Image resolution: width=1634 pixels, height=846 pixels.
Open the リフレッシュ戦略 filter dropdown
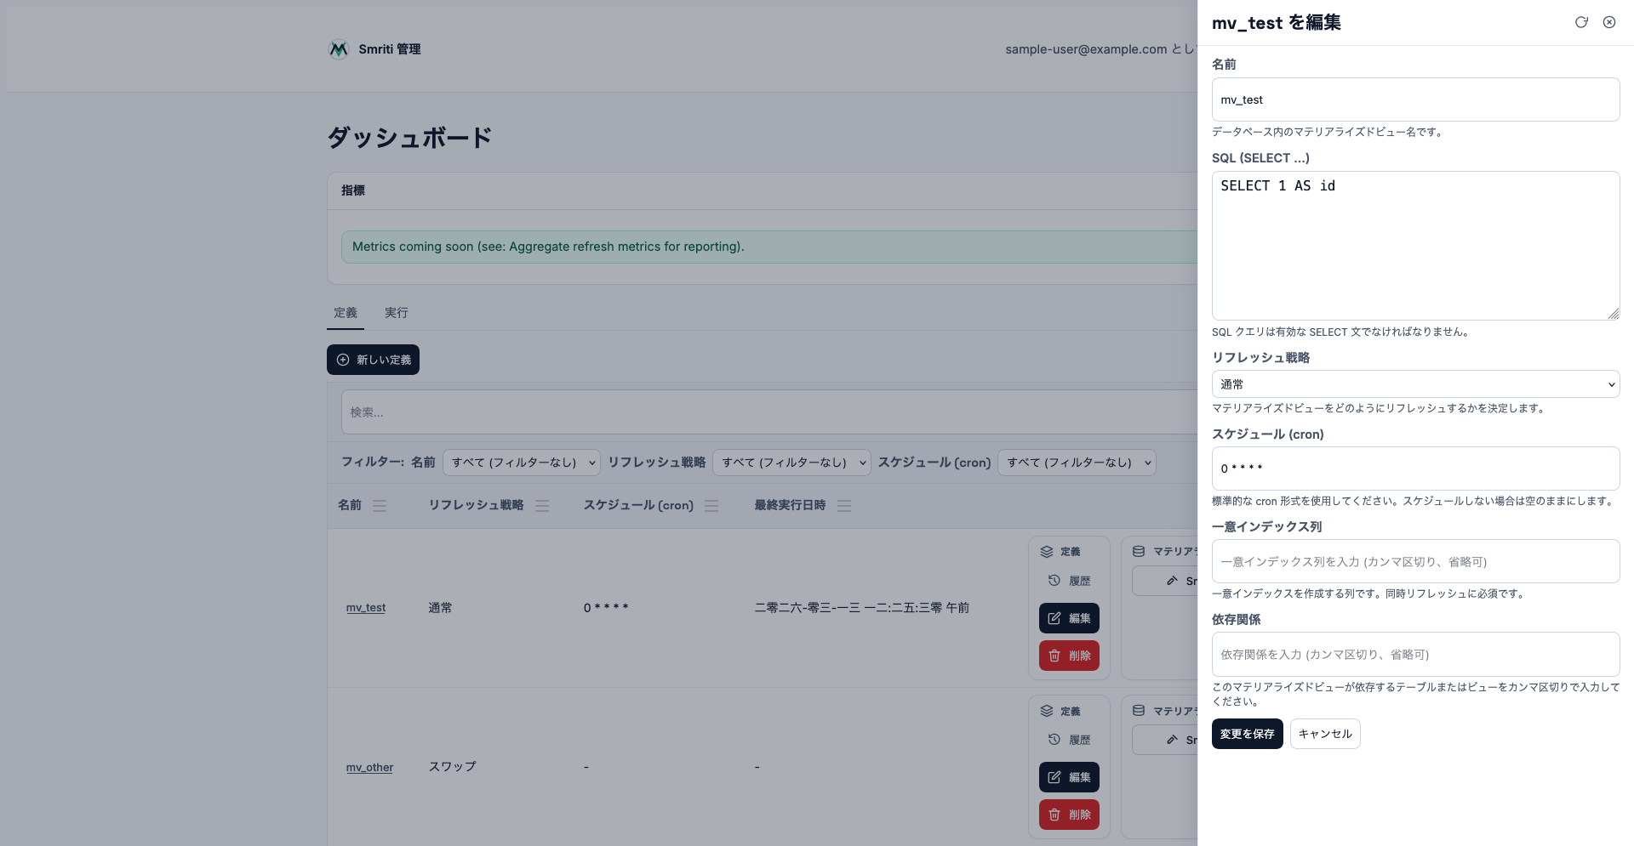[x=791, y=463]
